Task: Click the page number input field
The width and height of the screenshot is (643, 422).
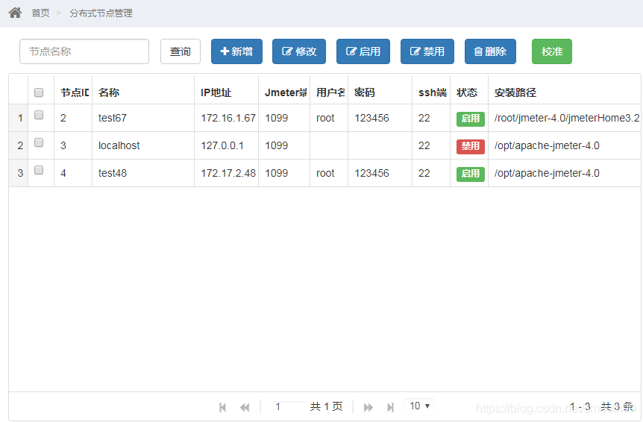Action: tap(289, 406)
